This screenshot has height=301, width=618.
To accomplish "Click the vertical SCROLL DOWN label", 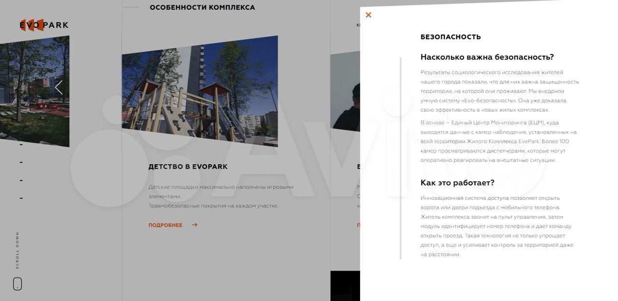I will click(x=17, y=250).
